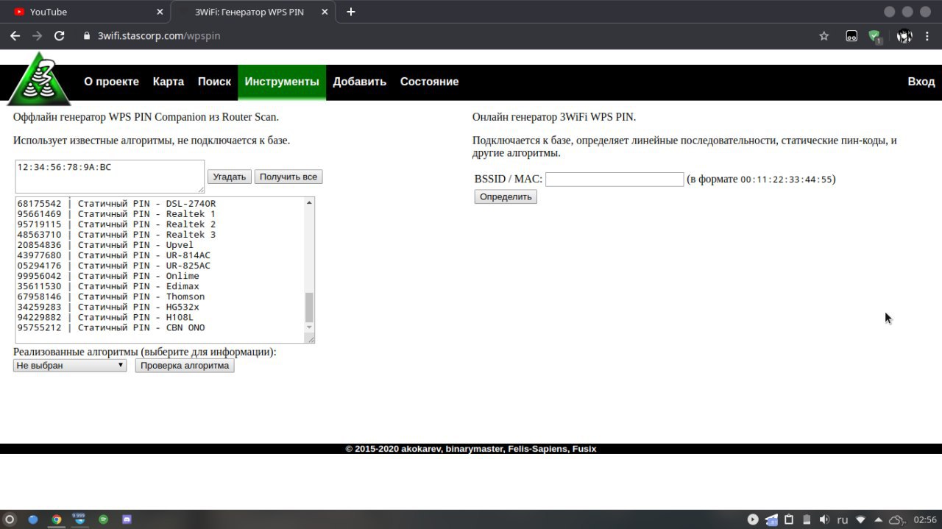Open the О проекте menu item
Image resolution: width=942 pixels, height=529 pixels.
pyautogui.click(x=111, y=82)
